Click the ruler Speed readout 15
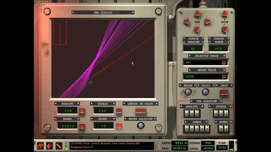 tap(103, 126)
